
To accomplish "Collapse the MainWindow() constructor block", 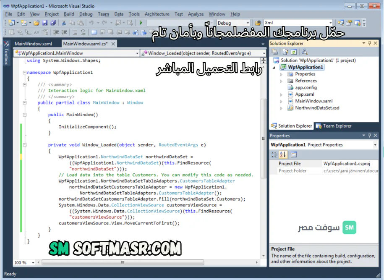I will pyautogui.click(x=24, y=115).
